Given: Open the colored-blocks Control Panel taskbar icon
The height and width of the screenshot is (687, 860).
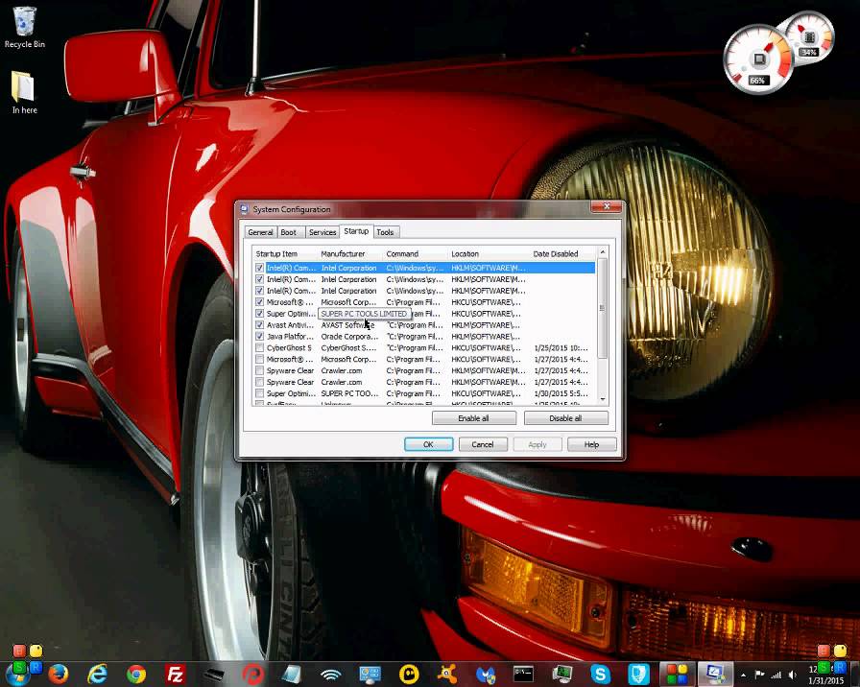Looking at the screenshot, I should click(x=677, y=674).
